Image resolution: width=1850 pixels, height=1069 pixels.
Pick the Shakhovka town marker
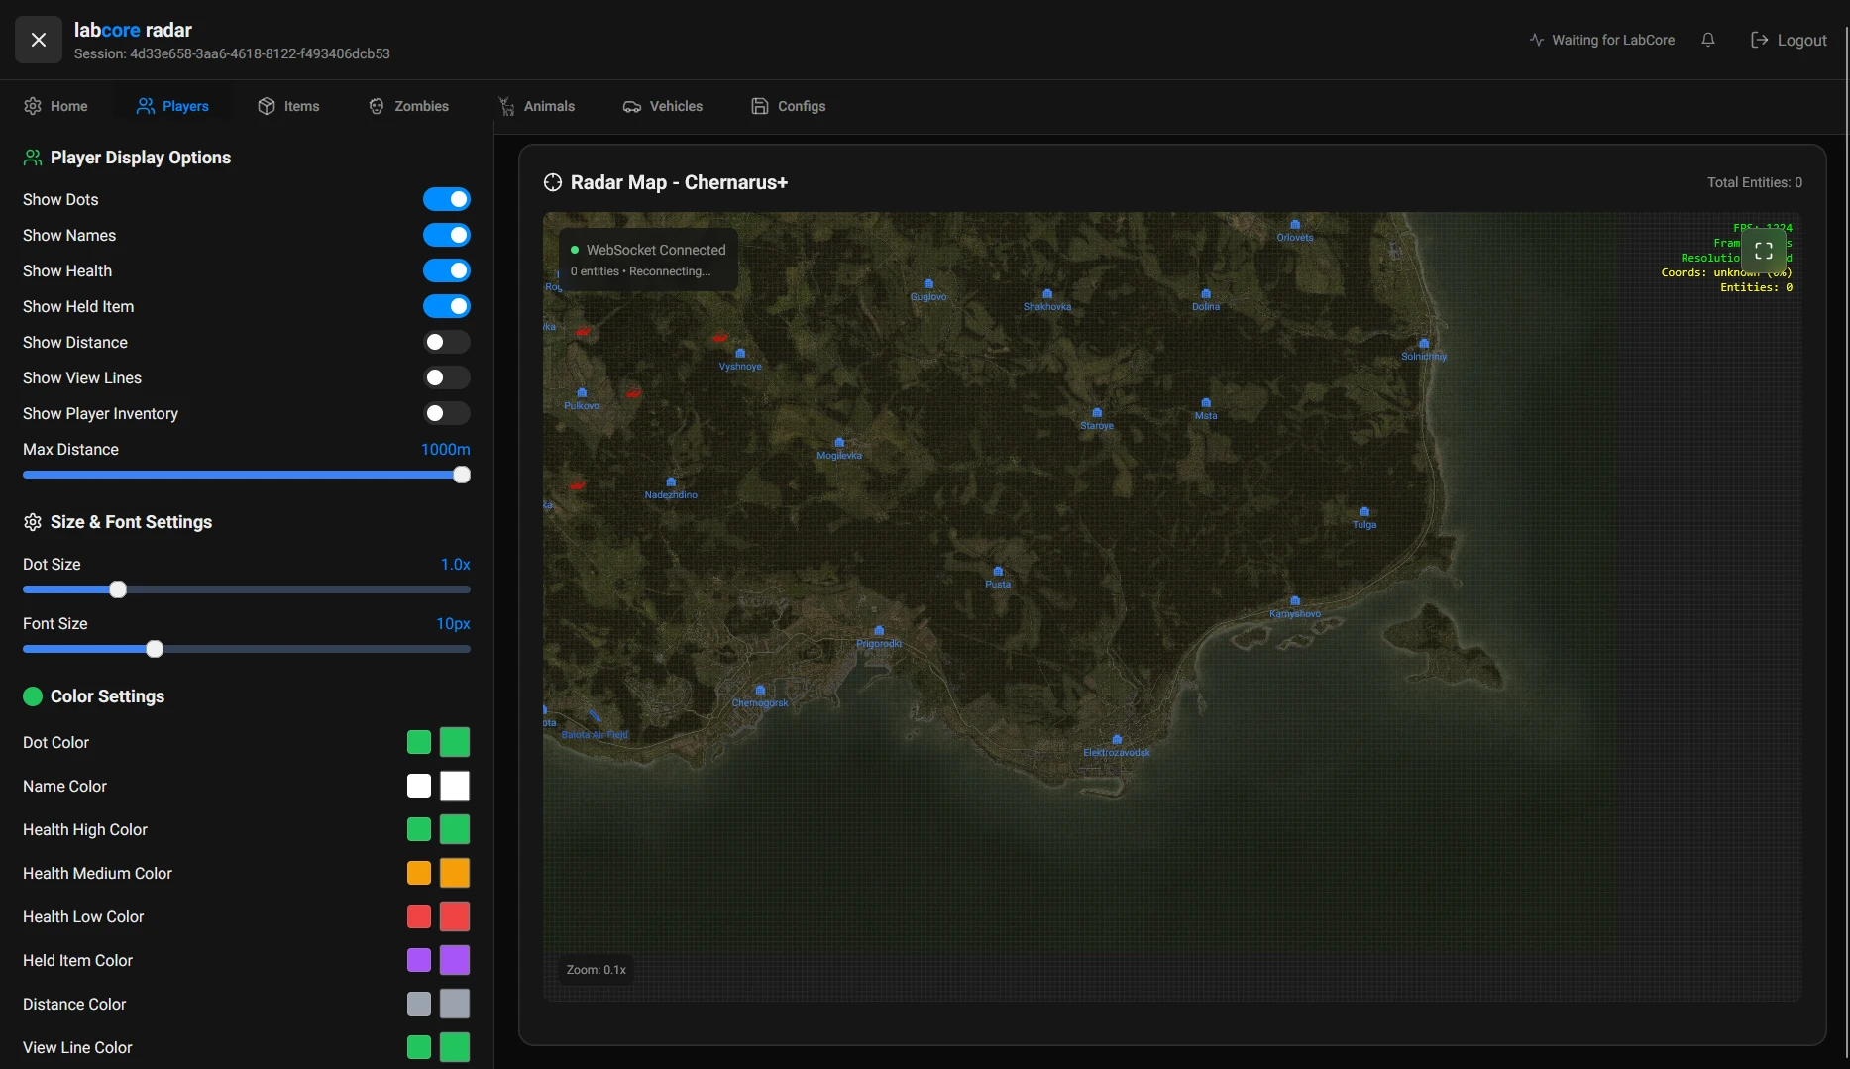1047,300
